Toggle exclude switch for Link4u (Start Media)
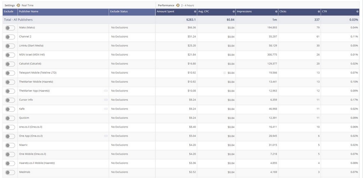The image size is (363, 178). pyautogui.click(x=10, y=46)
